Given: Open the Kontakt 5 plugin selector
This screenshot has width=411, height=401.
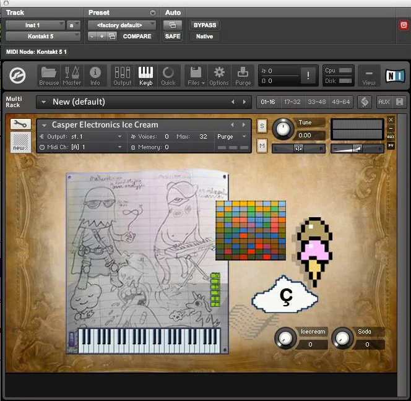Looking at the screenshot, I should [x=43, y=36].
